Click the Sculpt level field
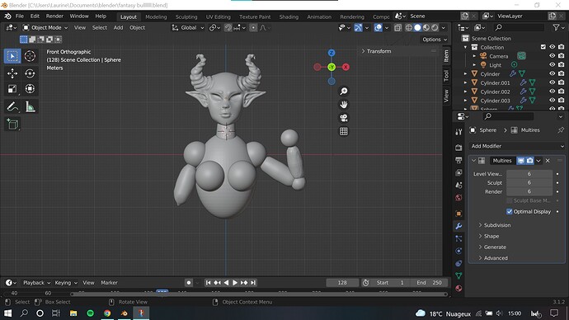569x320 pixels. [529, 182]
